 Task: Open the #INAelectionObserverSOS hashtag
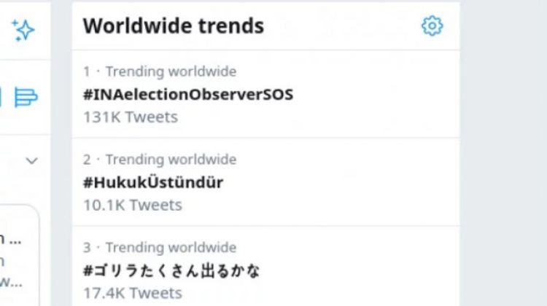(187, 94)
